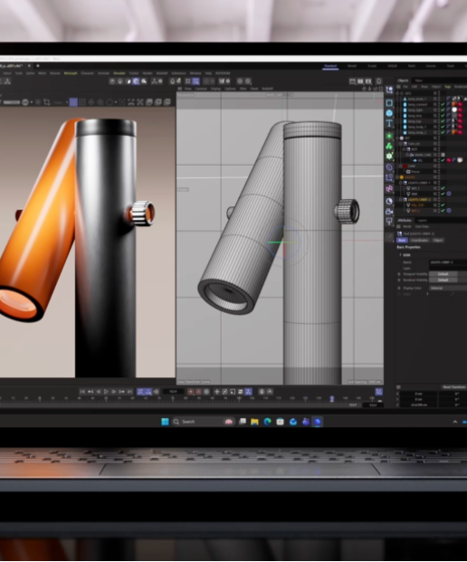
Task: Toggle green checkmark for FILL_TOP light
Action: (x=443, y=205)
